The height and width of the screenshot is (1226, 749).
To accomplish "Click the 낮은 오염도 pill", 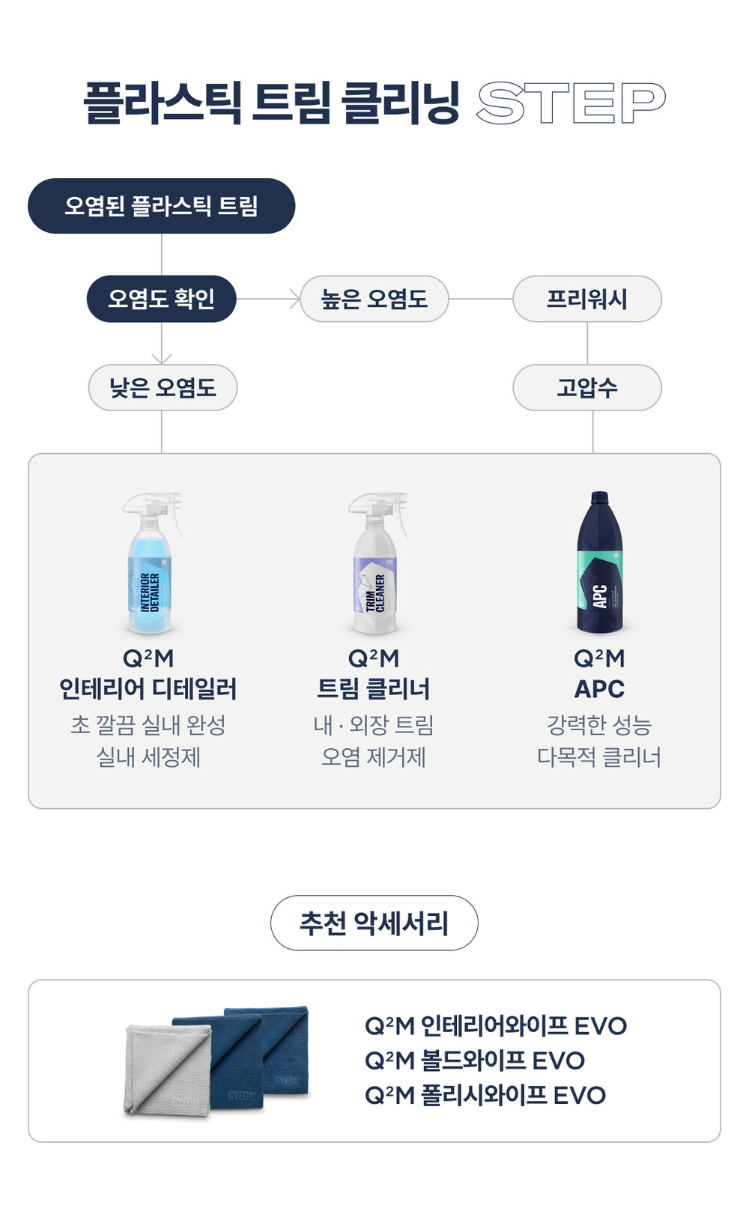I will click(163, 388).
